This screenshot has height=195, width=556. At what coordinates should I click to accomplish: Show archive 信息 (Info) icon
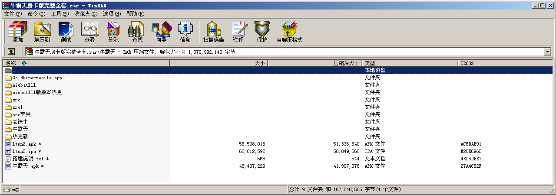point(185,32)
